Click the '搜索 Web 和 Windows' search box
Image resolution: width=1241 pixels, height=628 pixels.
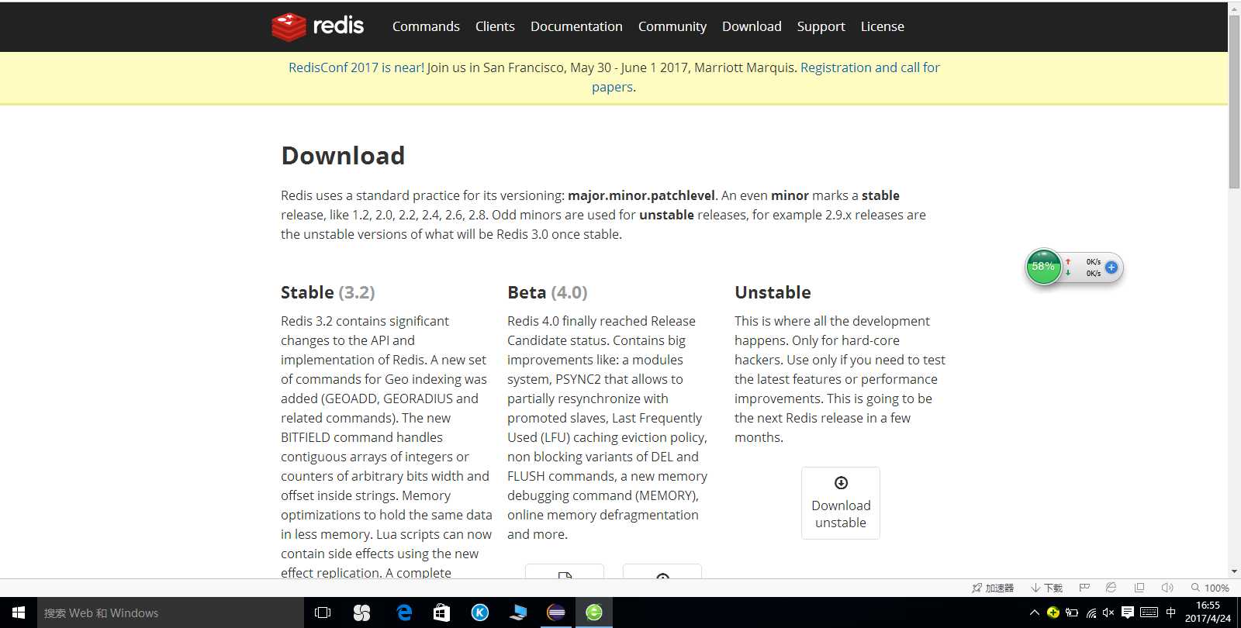(171, 612)
